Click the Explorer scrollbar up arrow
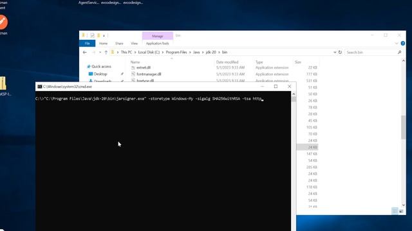The height and width of the screenshot is (231, 412). pyautogui.click(x=404, y=61)
